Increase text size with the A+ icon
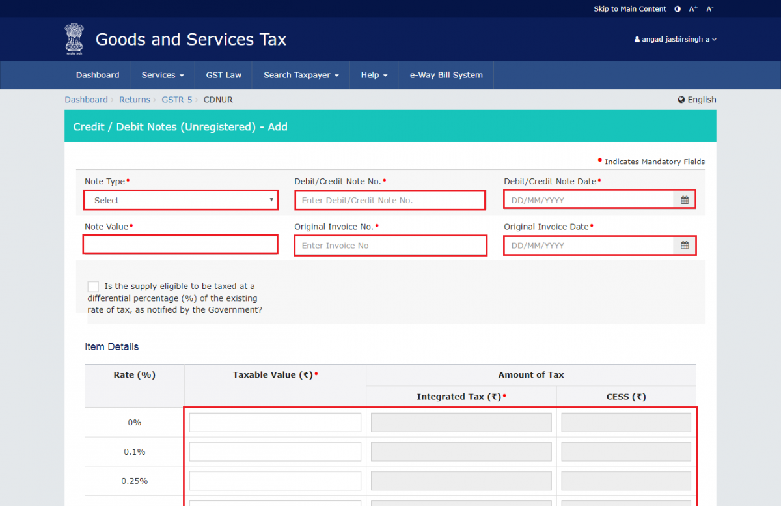 point(692,8)
